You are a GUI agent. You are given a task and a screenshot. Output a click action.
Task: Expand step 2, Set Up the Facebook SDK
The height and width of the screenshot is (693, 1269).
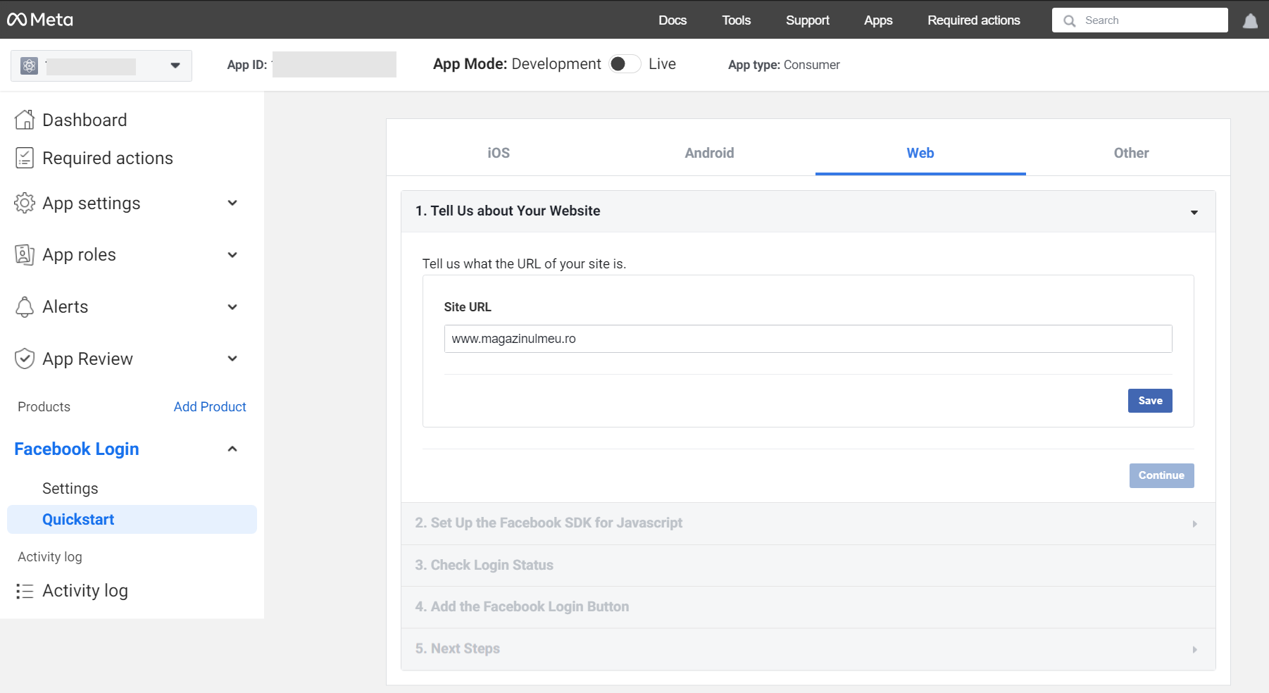[1195, 523]
